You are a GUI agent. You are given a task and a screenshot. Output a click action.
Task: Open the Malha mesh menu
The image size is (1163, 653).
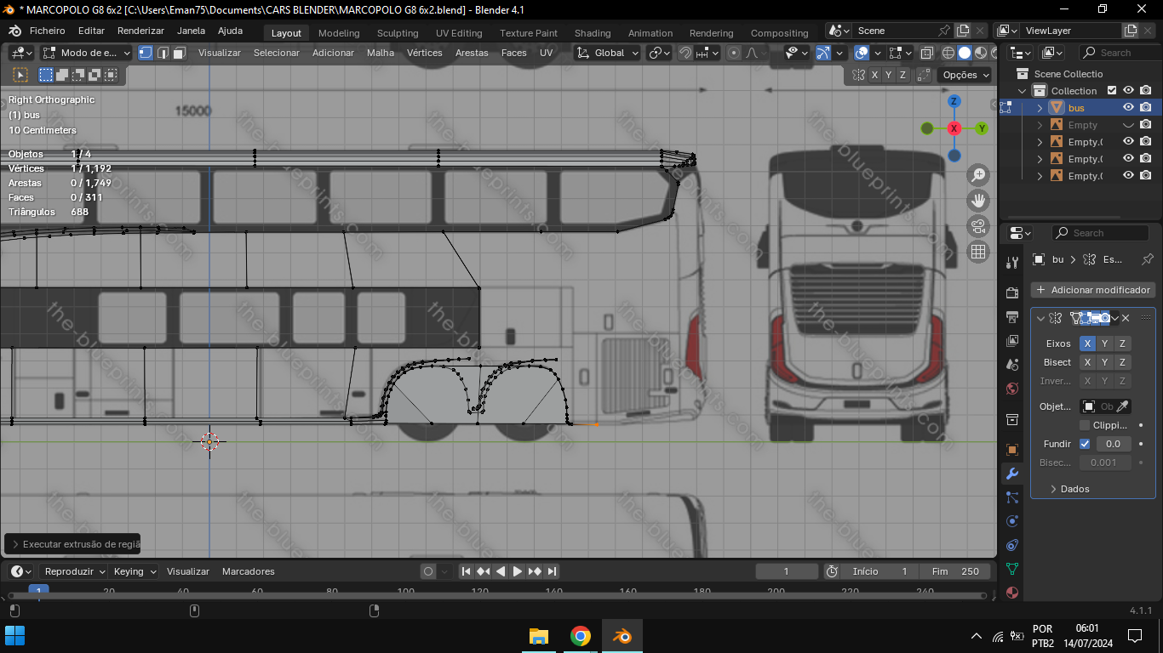(381, 53)
